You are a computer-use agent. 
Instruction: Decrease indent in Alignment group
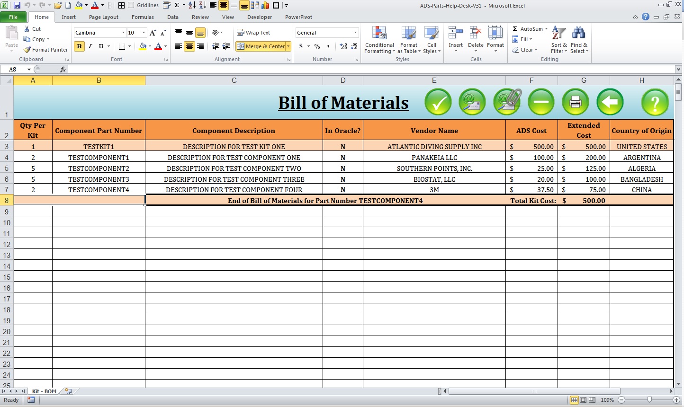coord(216,46)
